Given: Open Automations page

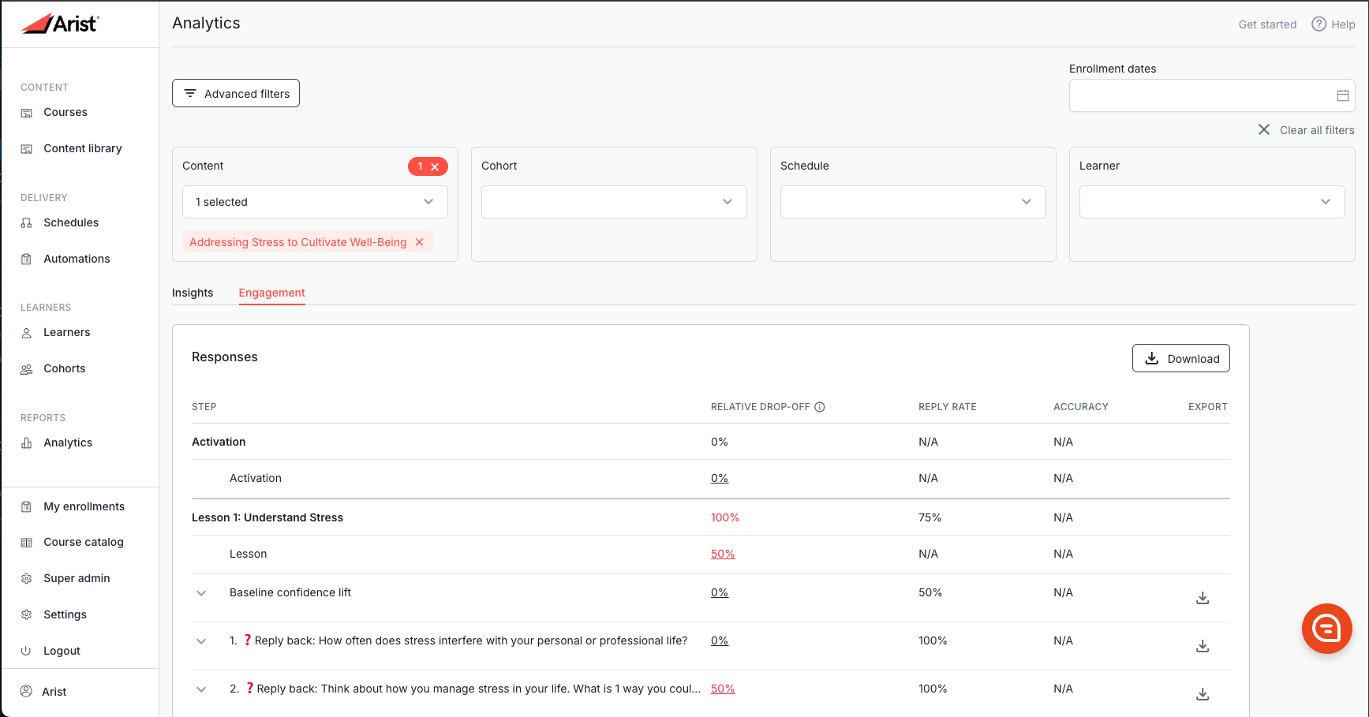Looking at the screenshot, I should click(77, 259).
